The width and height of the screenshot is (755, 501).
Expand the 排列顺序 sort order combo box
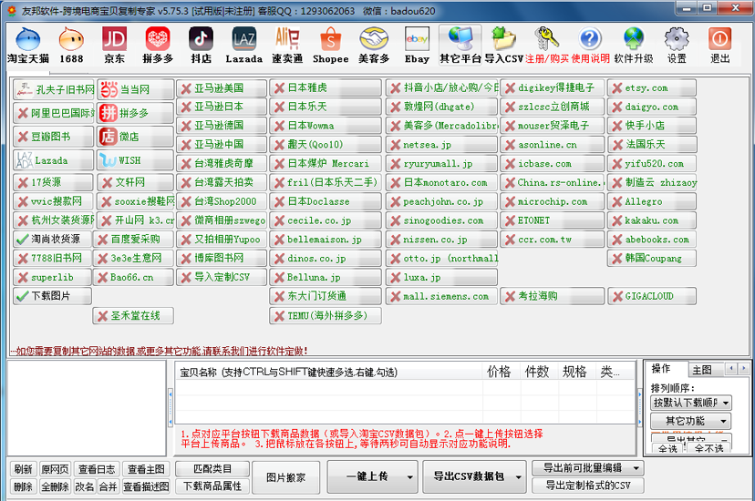click(x=690, y=402)
